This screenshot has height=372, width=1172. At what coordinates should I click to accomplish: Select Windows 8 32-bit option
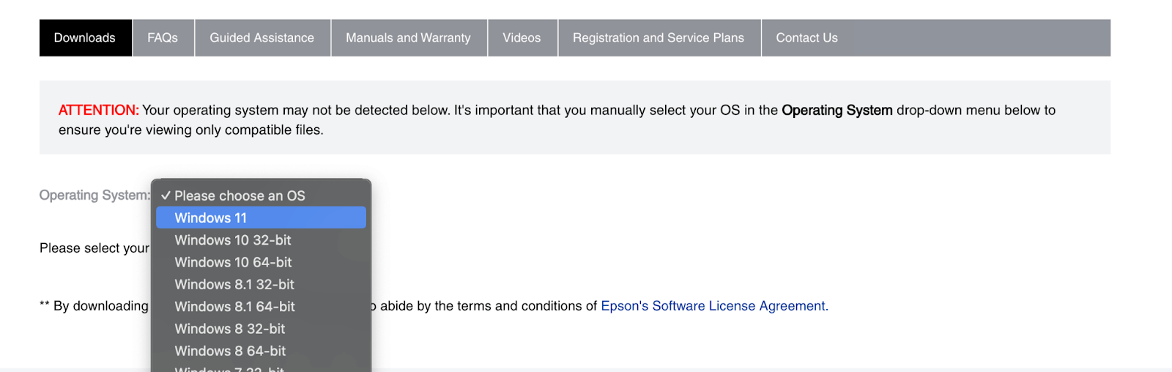[230, 329]
